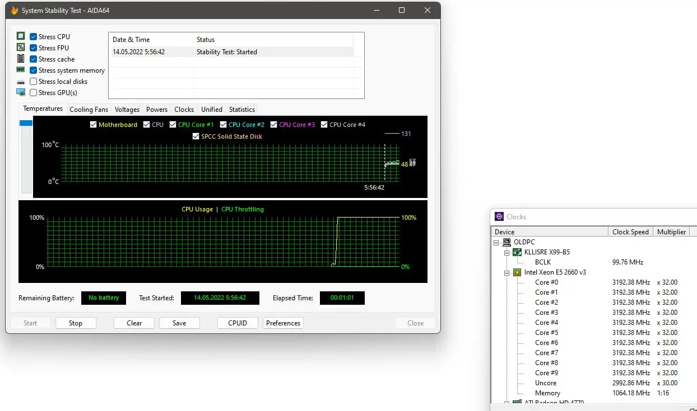Toggle CPU Core #3 graph checkbox
Viewport: 697px width, 411px height.
pyautogui.click(x=274, y=125)
